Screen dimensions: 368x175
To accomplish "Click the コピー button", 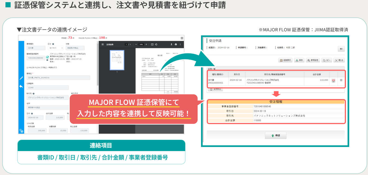I will coord(327,60).
